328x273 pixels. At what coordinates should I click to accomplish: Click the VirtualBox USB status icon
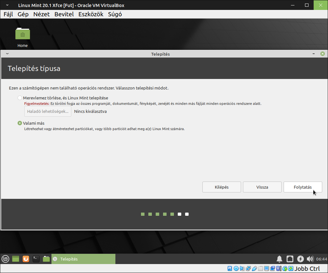254,269
